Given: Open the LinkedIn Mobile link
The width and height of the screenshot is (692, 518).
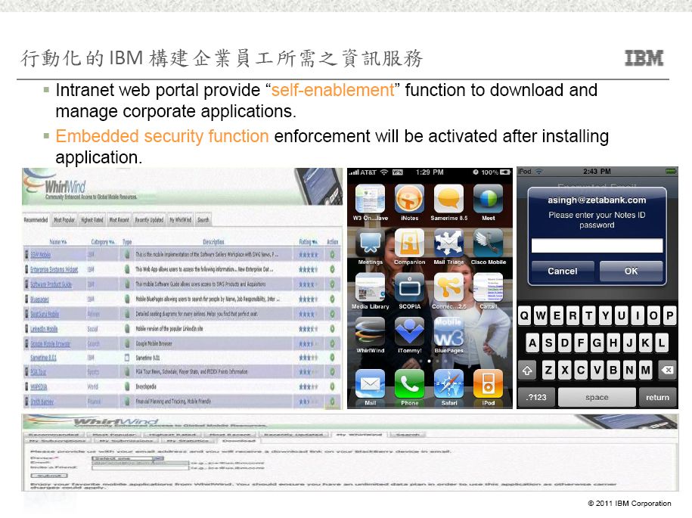Looking at the screenshot, I should (44, 329).
